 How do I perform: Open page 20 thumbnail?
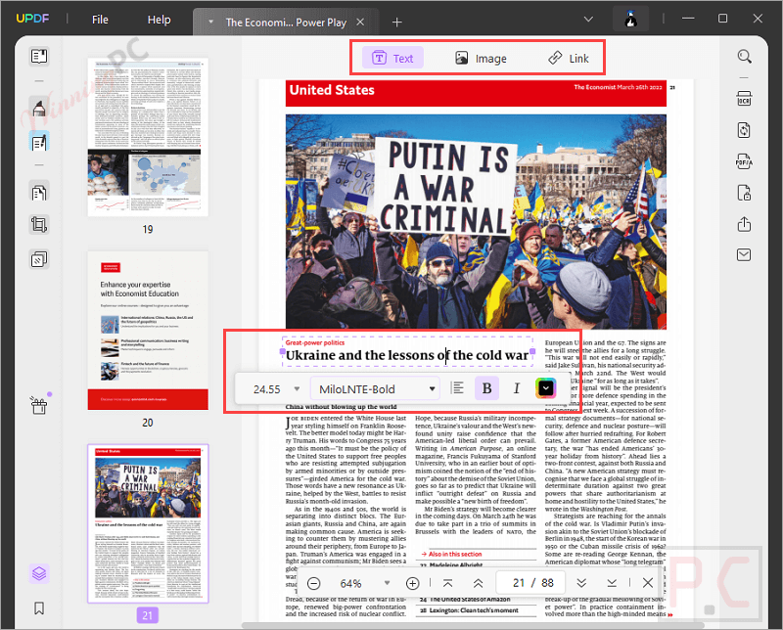(148, 331)
